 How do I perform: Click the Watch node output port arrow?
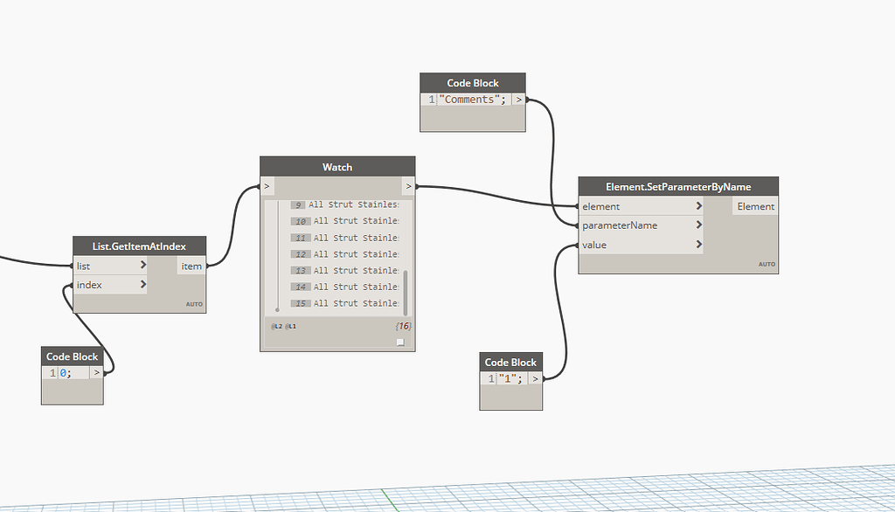click(x=408, y=186)
